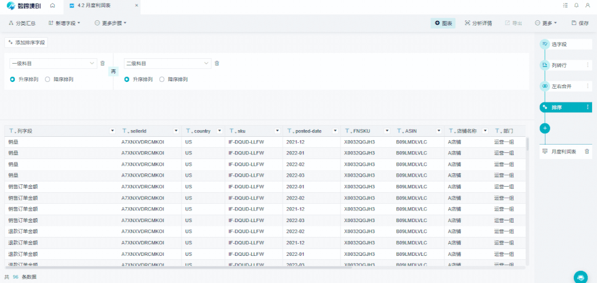This screenshot has height=283, width=597.
Task: Click the sellerId type icon
Action: coord(125,131)
